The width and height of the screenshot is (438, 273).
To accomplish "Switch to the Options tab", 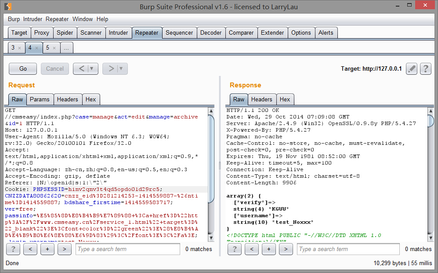I will [301, 32].
